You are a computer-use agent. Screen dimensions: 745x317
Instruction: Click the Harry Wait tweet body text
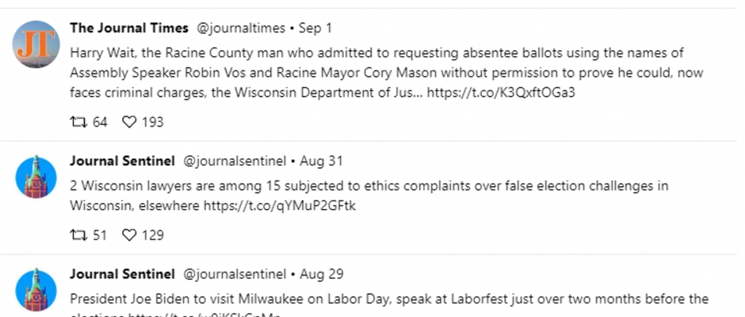(387, 73)
